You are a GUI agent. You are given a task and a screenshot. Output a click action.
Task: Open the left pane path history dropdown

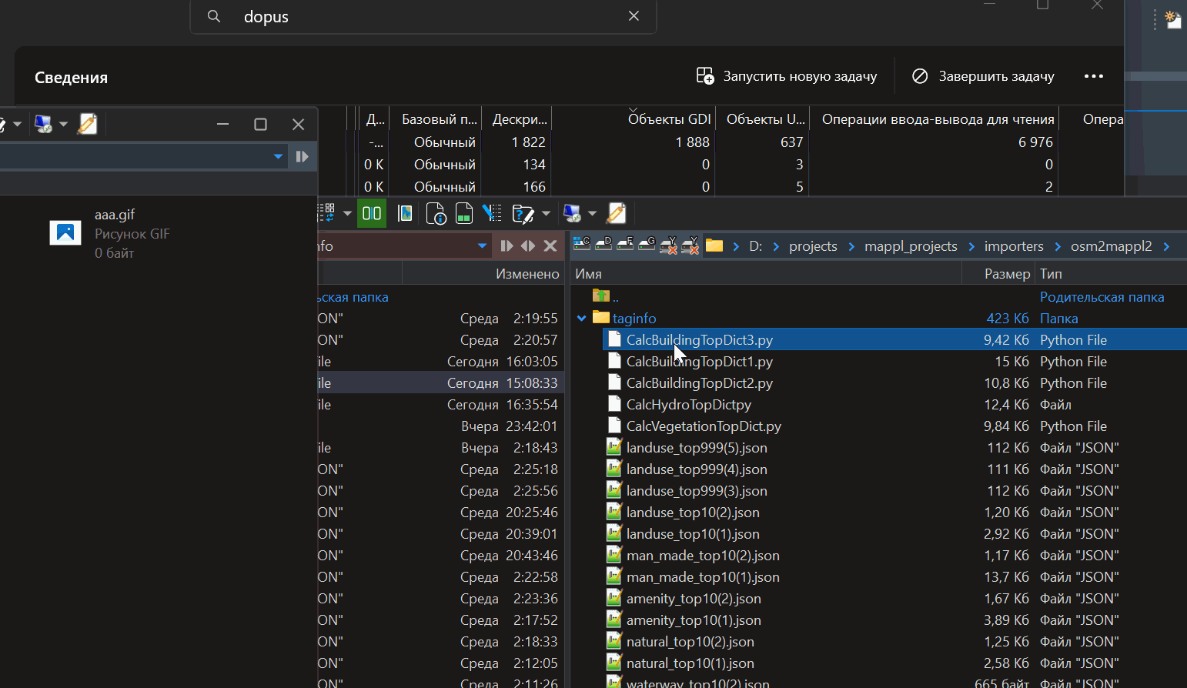pos(482,245)
